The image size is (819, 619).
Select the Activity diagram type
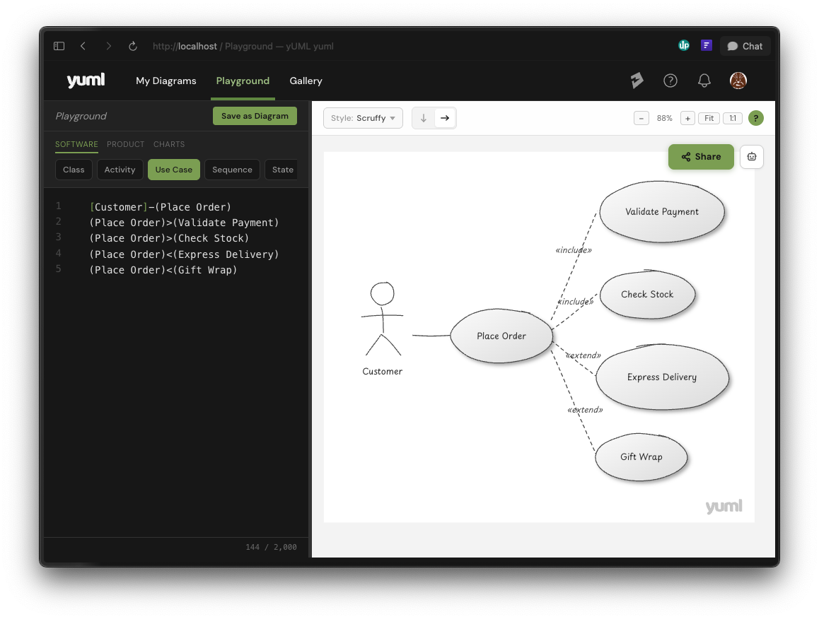pos(120,170)
